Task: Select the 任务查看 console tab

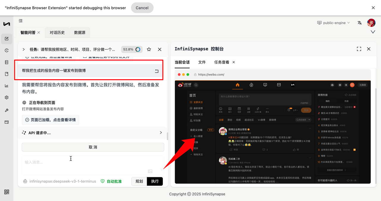Action: click(222, 62)
